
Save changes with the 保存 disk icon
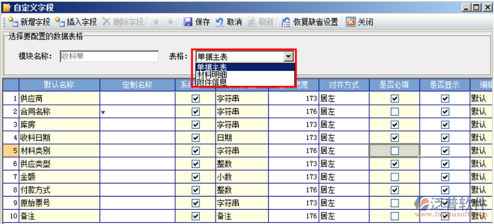pyautogui.click(x=188, y=22)
